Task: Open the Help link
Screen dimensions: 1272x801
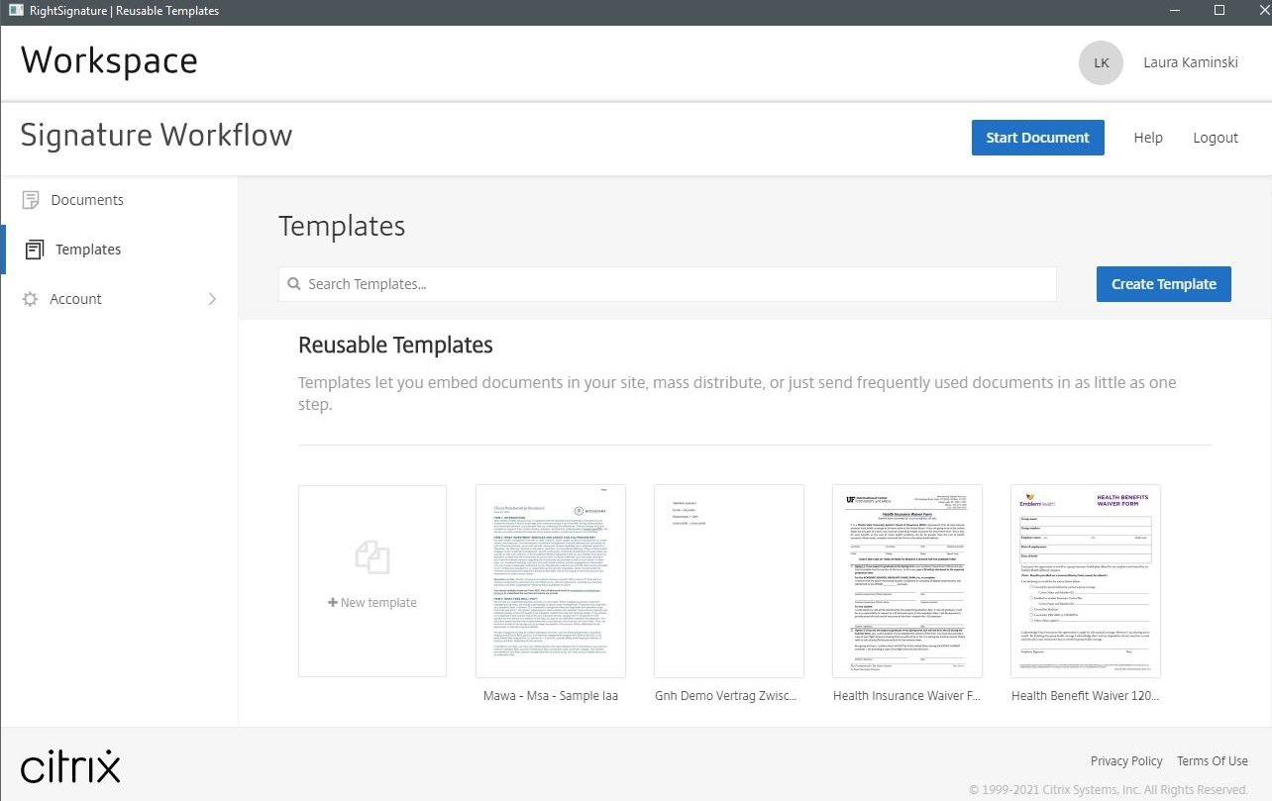Action: 1148,138
